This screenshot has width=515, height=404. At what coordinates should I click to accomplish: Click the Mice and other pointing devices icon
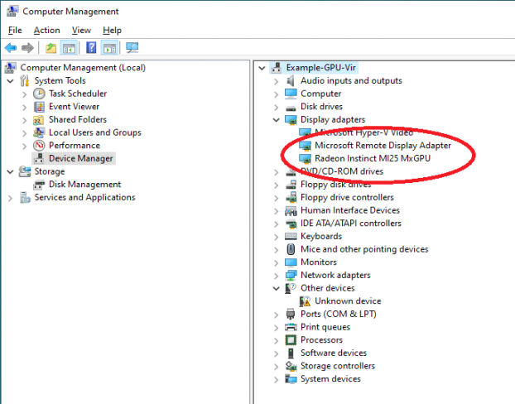[291, 249]
